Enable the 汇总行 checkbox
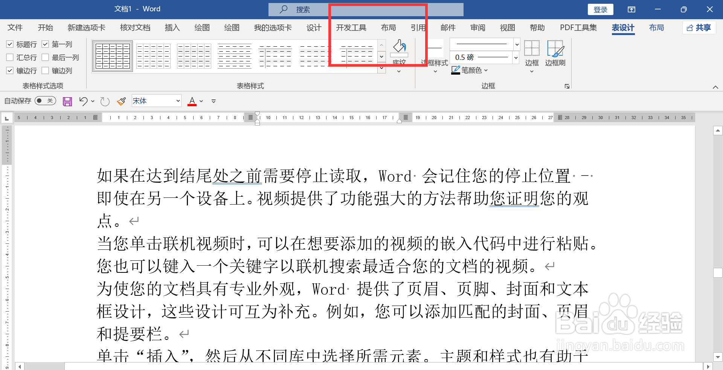Viewport: 723px width, 370px height. (10, 57)
